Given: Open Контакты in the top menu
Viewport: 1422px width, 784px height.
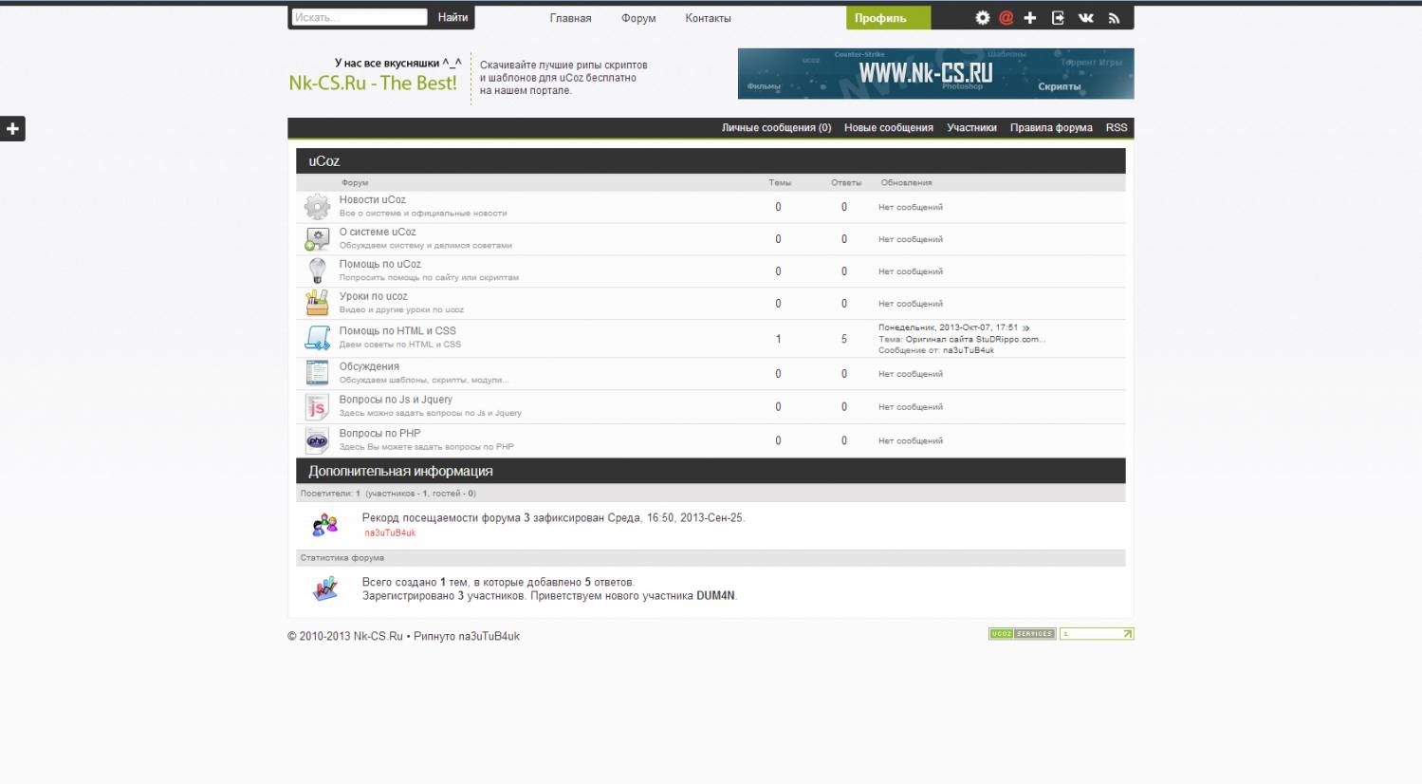Looking at the screenshot, I should coord(708,18).
